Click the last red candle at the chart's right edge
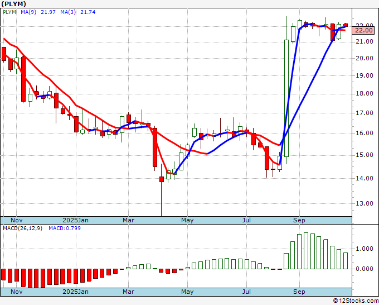 346,25
